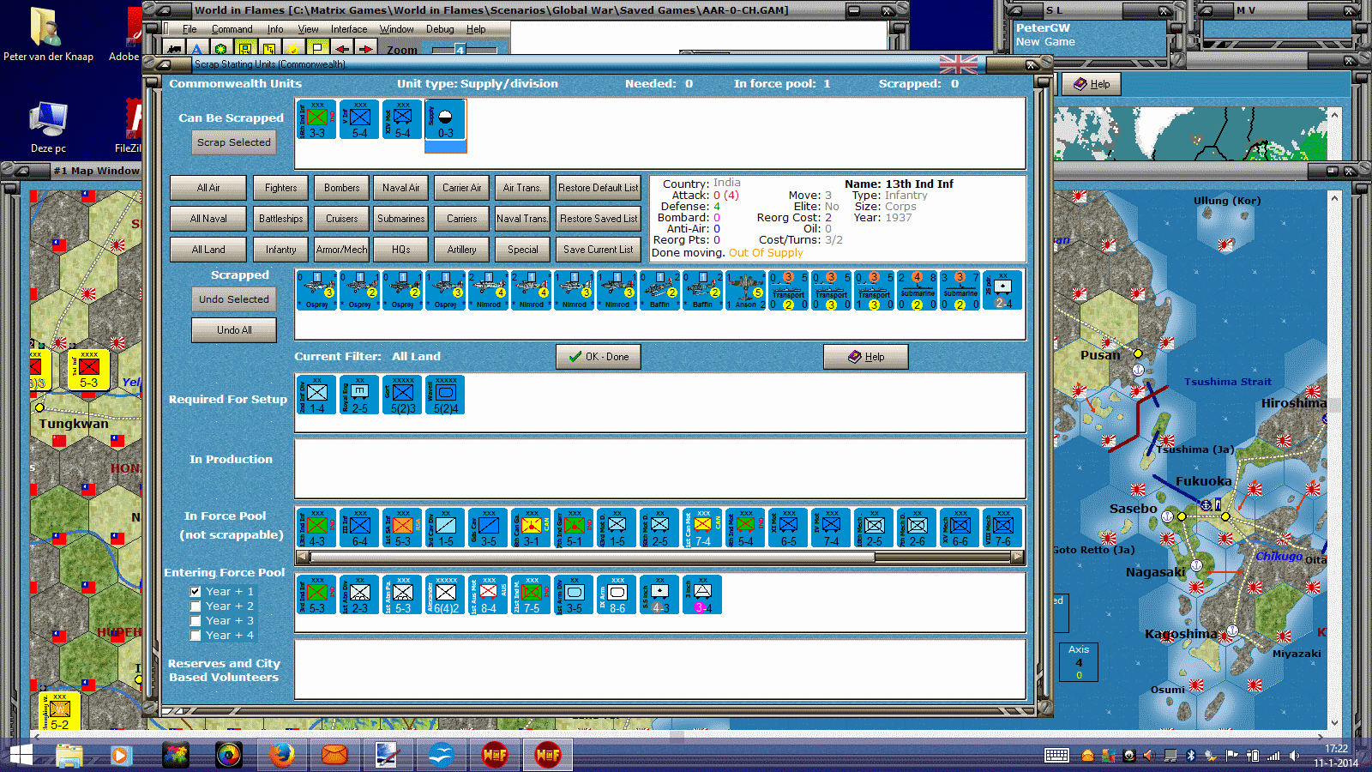Click Help button above the Japan map
Image resolution: width=1372 pixels, height=772 pixels.
tap(1092, 84)
